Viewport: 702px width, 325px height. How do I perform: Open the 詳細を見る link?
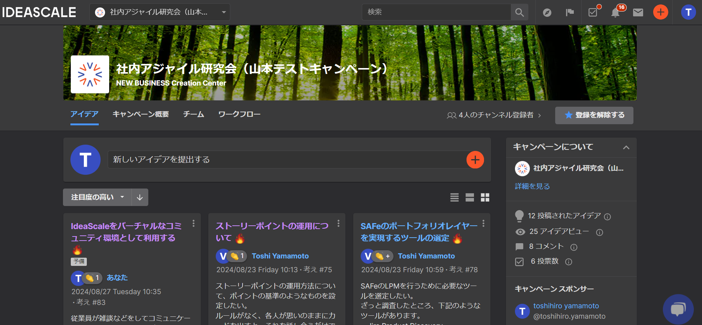(532, 186)
